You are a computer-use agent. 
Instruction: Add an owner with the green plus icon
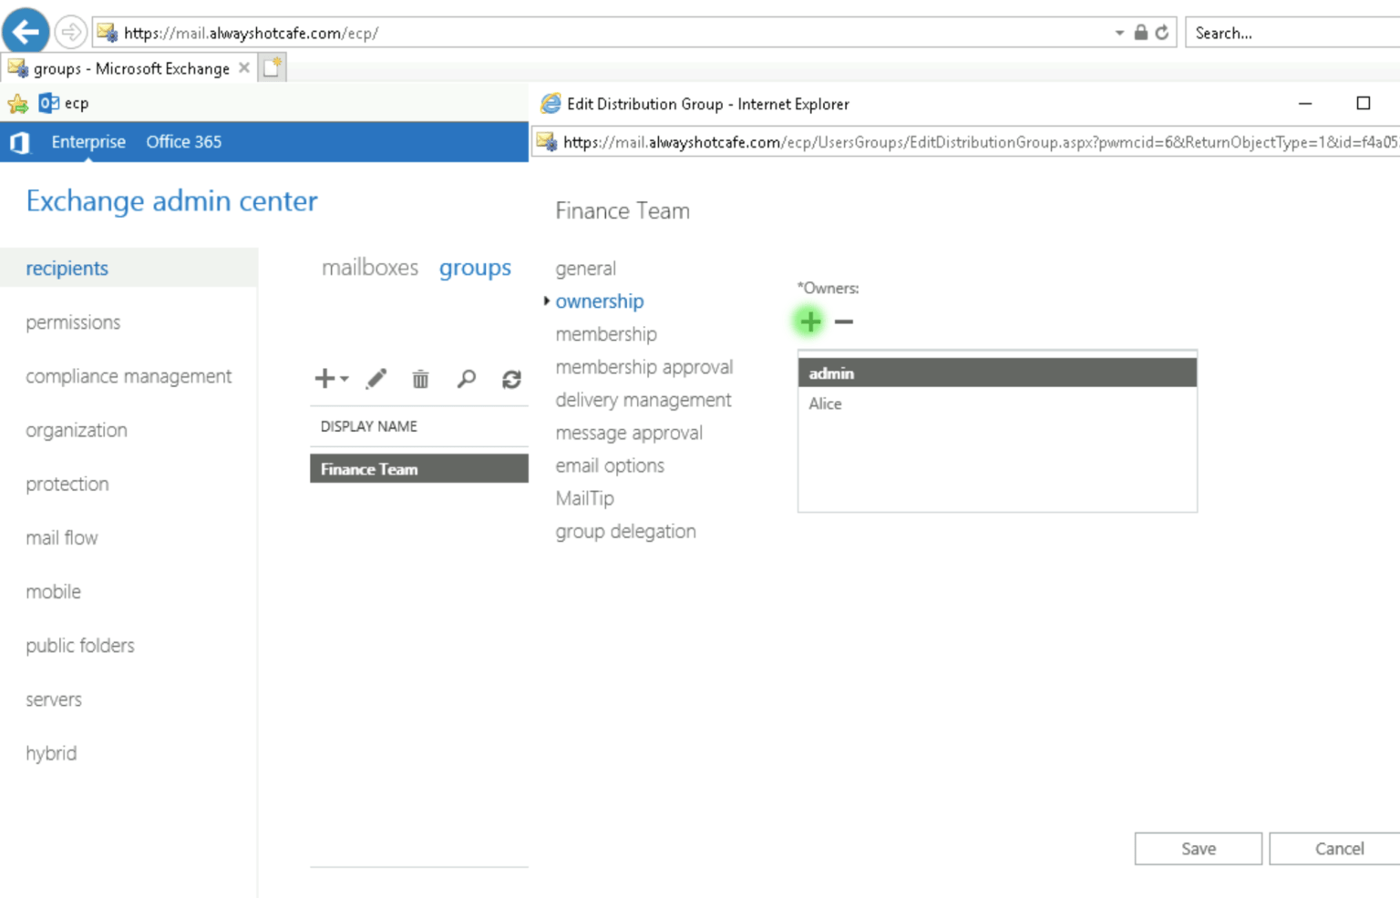point(808,321)
